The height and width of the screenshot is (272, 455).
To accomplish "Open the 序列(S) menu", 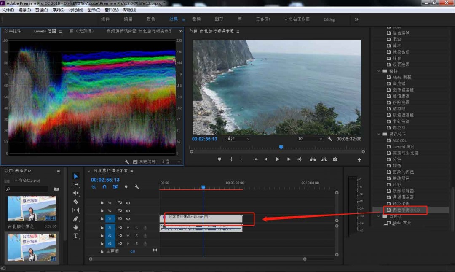I will (59, 10).
